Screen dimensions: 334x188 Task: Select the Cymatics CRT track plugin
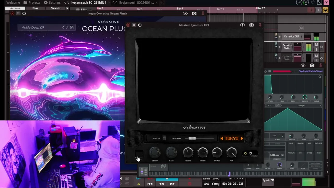(x=291, y=37)
